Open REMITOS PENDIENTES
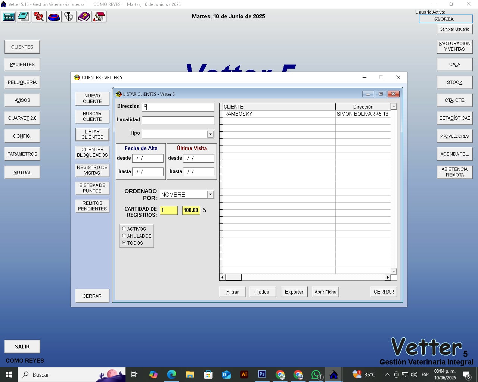The height and width of the screenshot is (382, 478). click(92, 206)
